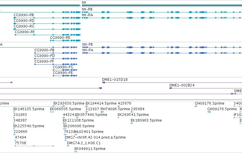
Task: Select EST GH09176.5prime
Action: pyautogui.click(x=222, y=109)
